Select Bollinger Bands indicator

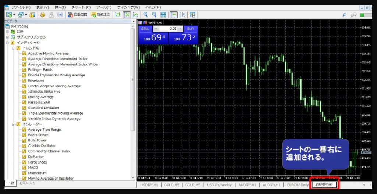tap(40, 70)
